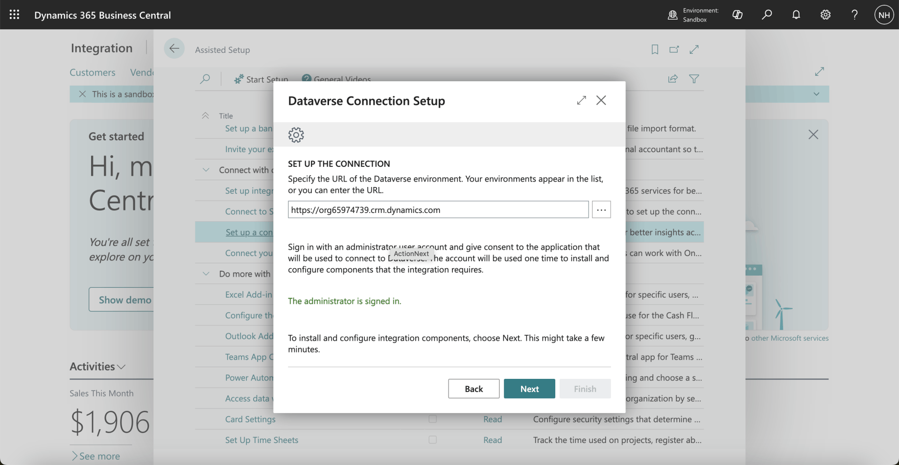Click the Next button
This screenshot has height=465, width=899.
point(529,389)
